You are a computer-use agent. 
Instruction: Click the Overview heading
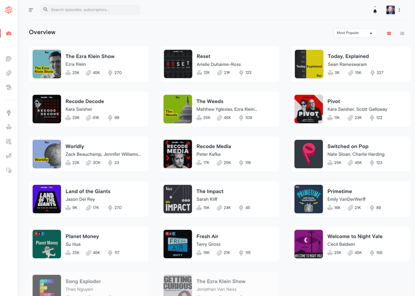point(42,32)
